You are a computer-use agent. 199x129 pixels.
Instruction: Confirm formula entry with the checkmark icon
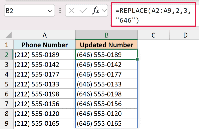point(83,11)
